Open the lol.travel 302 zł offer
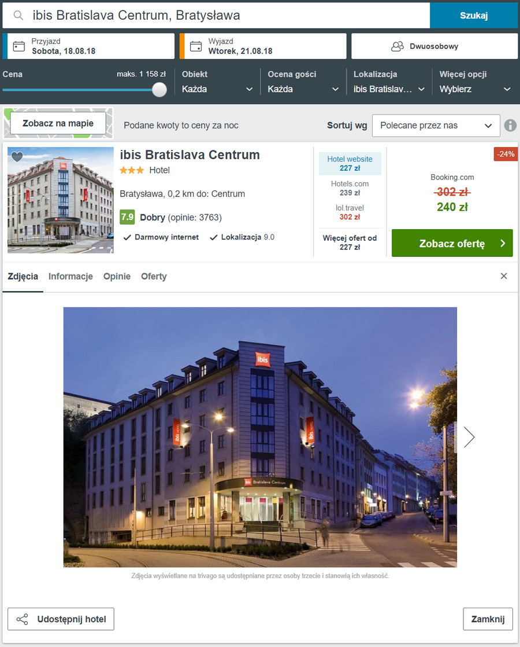The height and width of the screenshot is (647, 520). pos(350,212)
